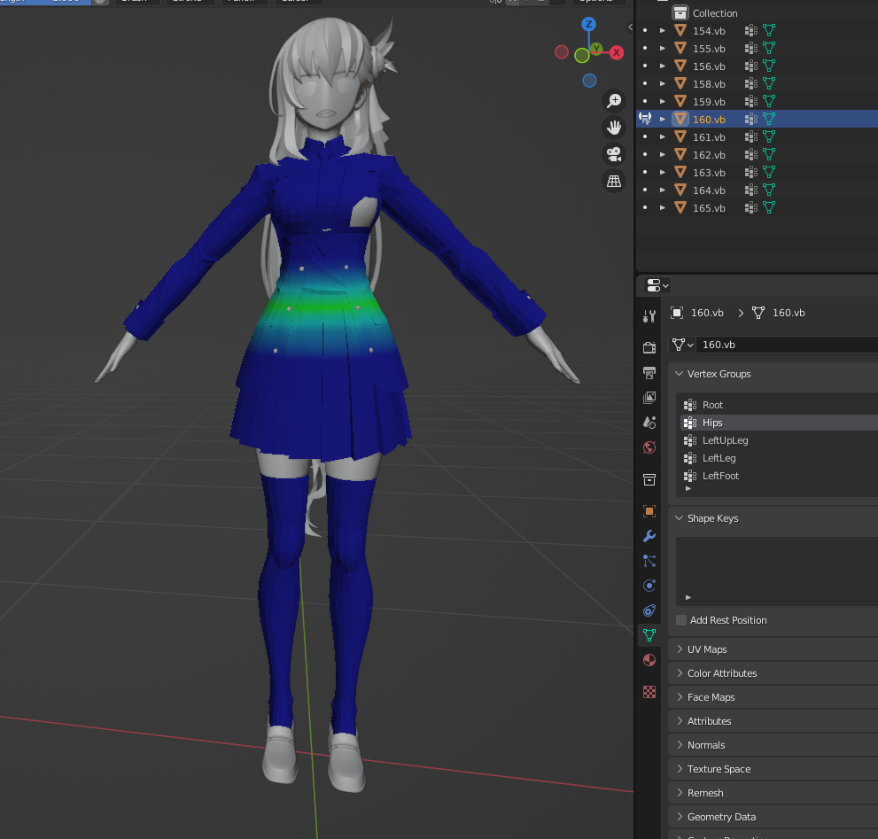The image size is (878, 839).
Task: Toggle camera view with the camera icon
Action: tap(614, 154)
